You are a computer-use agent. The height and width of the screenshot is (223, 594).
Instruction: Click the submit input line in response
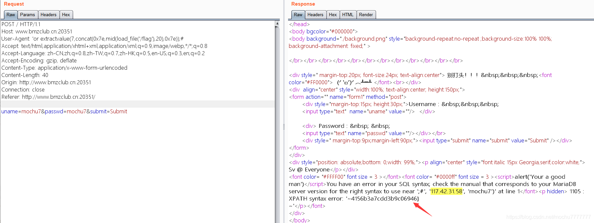(437, 140)
